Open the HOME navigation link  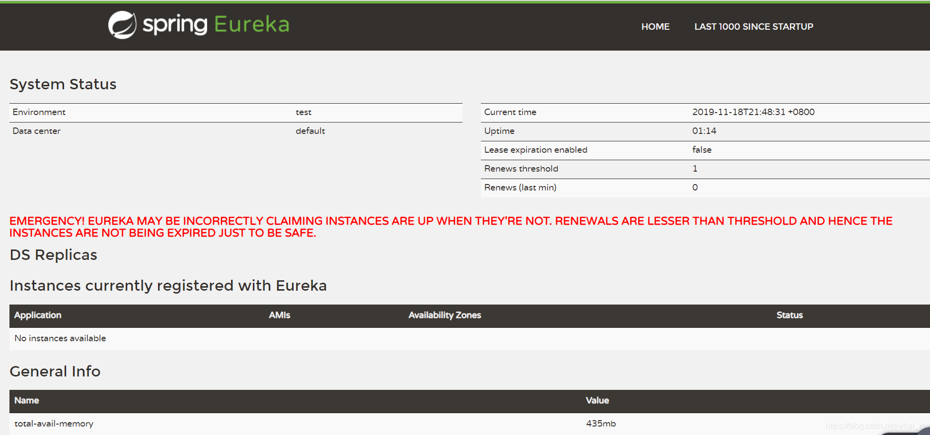655,27
